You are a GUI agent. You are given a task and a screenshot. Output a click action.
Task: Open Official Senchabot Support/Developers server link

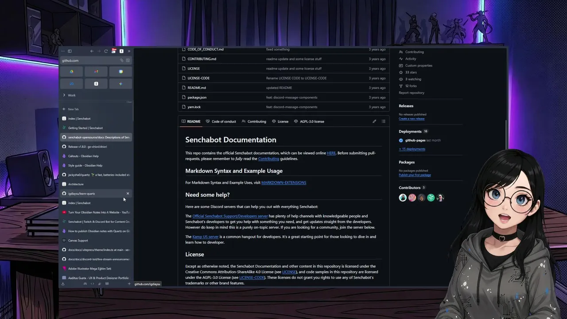[230, 216]
